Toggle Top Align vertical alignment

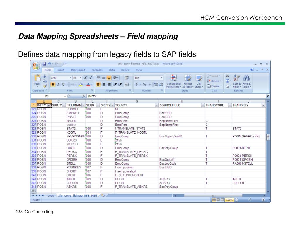98,78
